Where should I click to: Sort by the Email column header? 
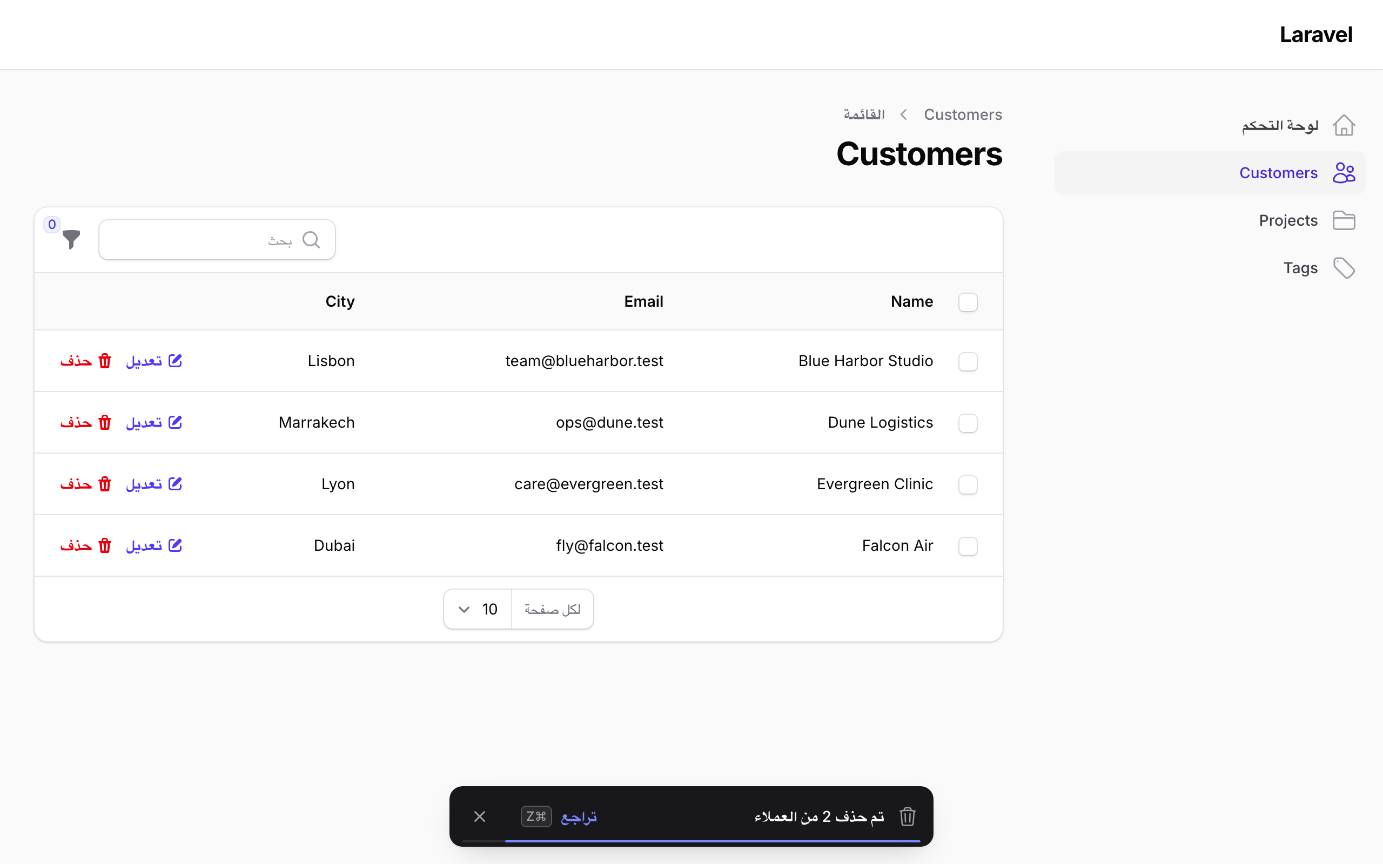click(643, 301)
